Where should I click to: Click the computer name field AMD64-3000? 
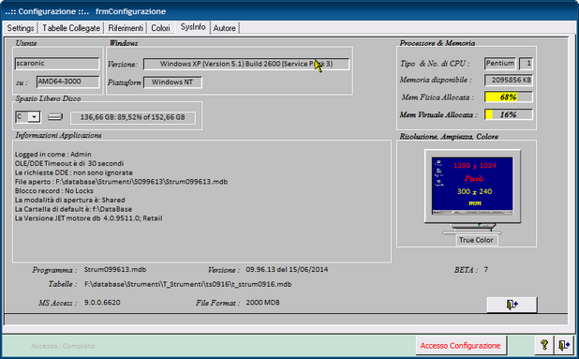[68, 82]
